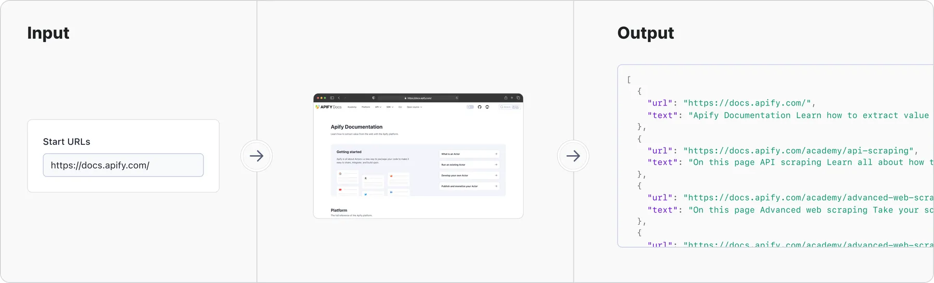Toggle the dark mode switch
The image size is (934, 283).
(470, 107)
